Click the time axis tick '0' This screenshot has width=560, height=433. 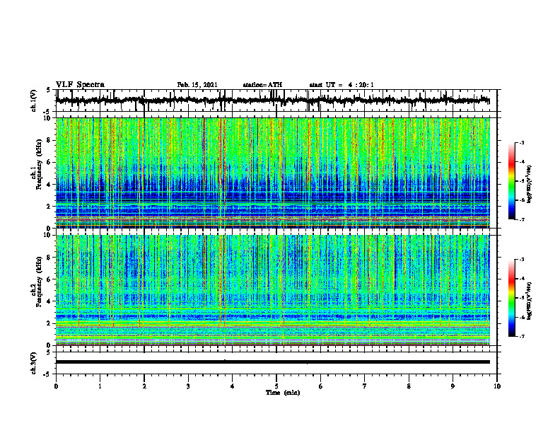click(x=56, y=386)
